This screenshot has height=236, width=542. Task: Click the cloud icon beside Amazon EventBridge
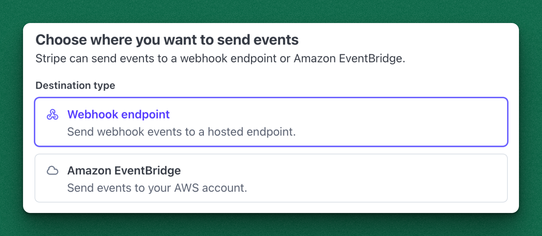53,171
